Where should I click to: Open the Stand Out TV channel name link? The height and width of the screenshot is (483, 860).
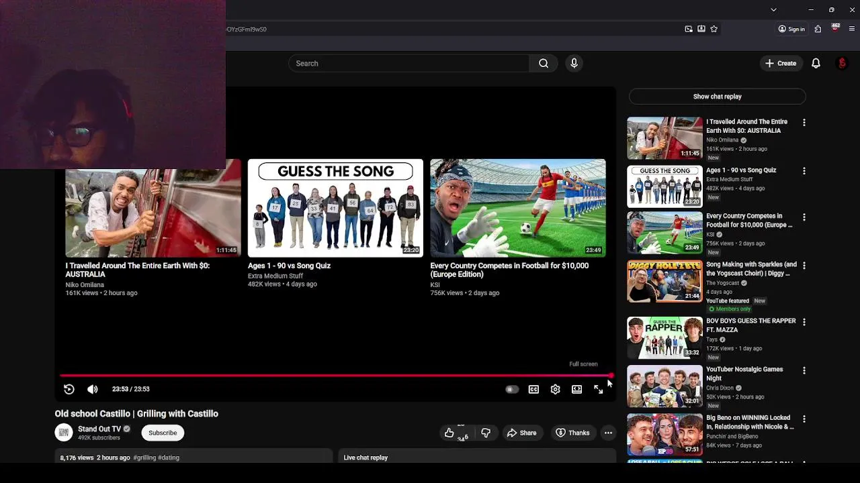[x=99, y=429]
